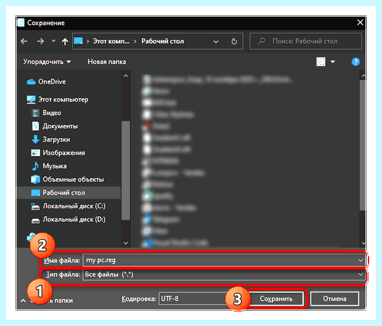
Task: Select 'Этот комп...' breadcrumb segment
Action: (x=111, y=41)
